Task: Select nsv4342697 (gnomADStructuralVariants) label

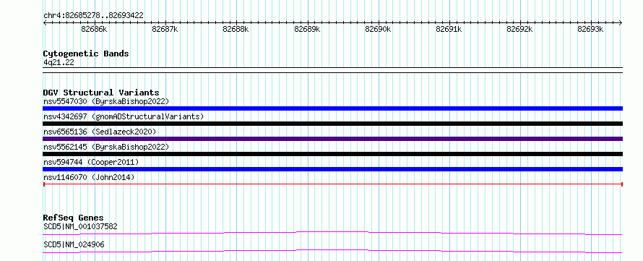Action: (x=124, y=116)
